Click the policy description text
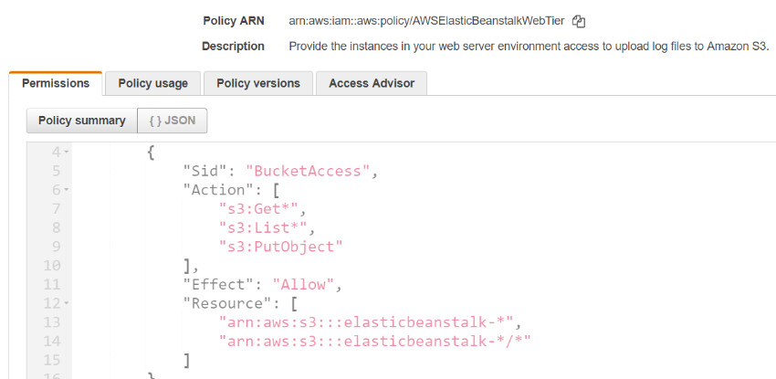Viewport: 776px width, 379px height. pyautogui.click(x=530, y=46)
